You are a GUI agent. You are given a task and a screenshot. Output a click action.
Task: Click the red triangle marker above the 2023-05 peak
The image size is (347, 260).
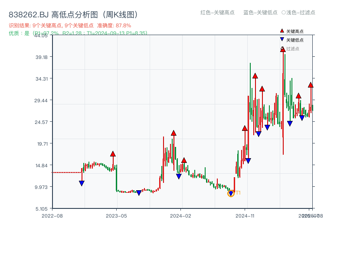113,153
